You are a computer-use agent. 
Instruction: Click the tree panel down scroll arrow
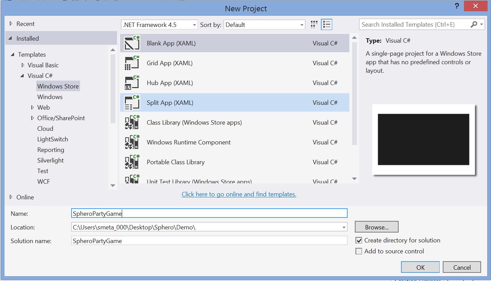click(x=113, y=185)
